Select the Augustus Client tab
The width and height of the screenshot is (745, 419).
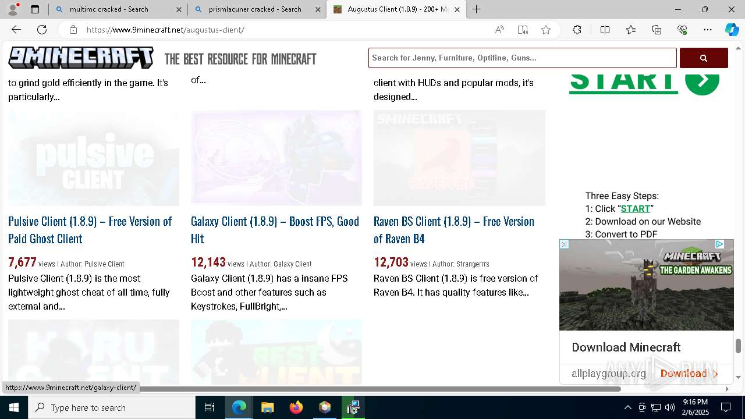click(x=396, y=9)
